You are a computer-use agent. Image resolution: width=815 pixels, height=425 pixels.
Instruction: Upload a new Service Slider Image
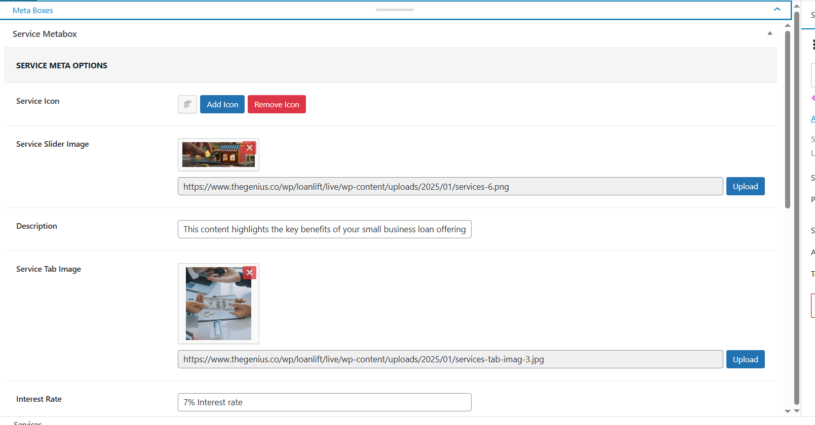(745, 186)
